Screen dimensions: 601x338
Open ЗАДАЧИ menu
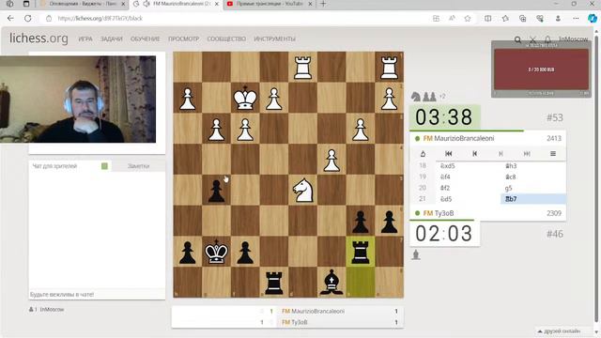(x=112, y=39)
